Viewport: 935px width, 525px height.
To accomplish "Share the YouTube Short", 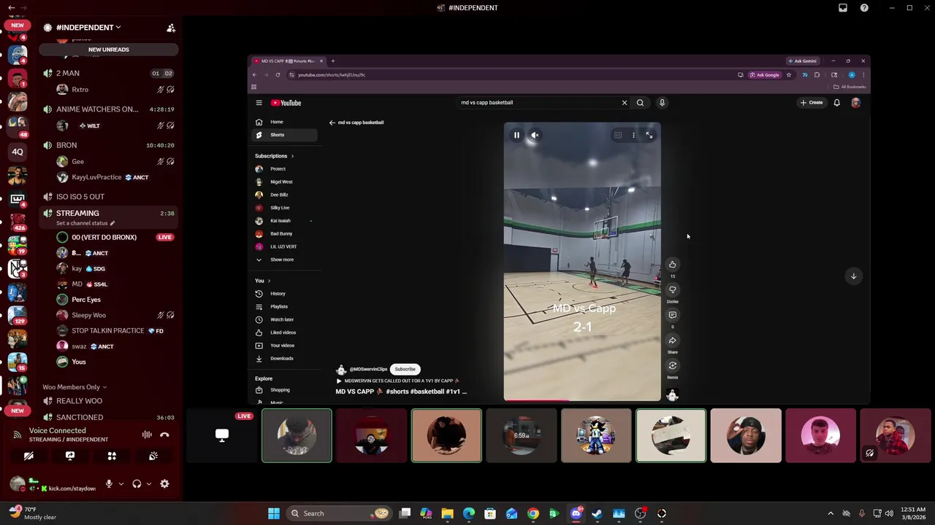I will click(x=673, y=341).
